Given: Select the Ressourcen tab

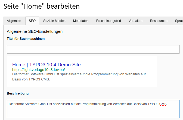Looking at the screenshot, I should [159, 21].
